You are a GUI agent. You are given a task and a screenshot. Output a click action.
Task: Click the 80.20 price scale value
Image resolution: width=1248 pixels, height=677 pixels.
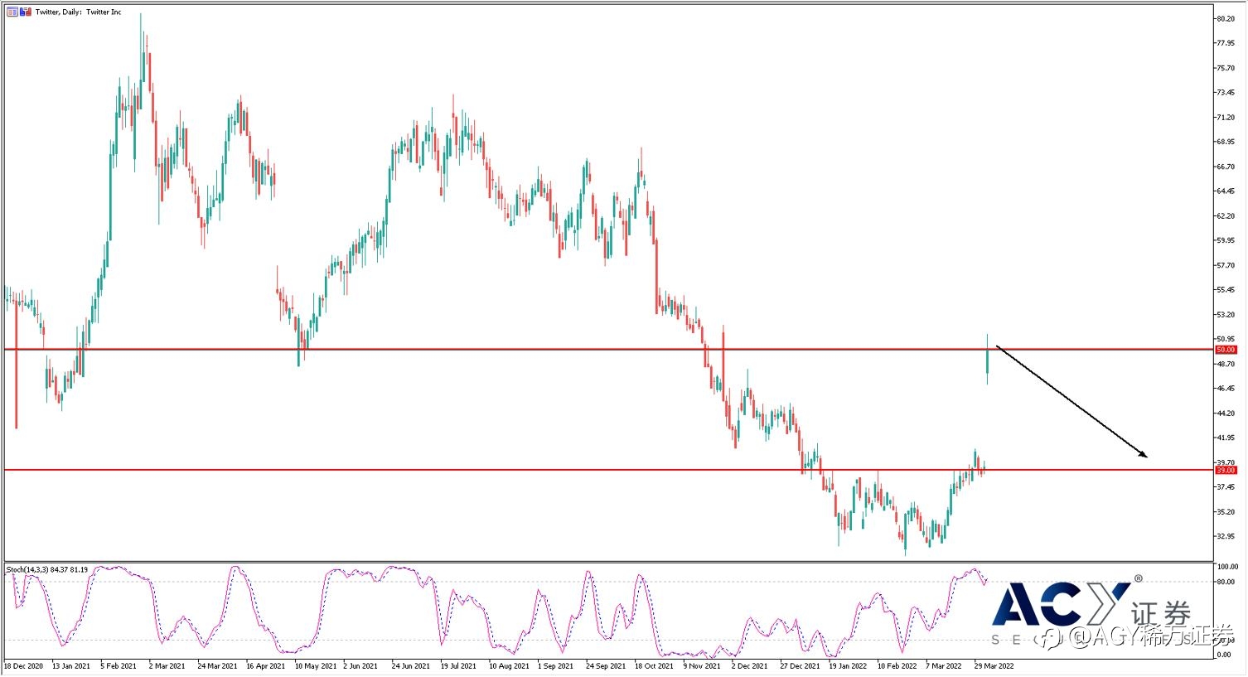[1225, 18]
